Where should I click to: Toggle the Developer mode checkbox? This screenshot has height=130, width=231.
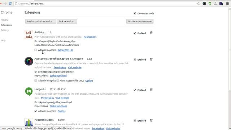(135, 13)
